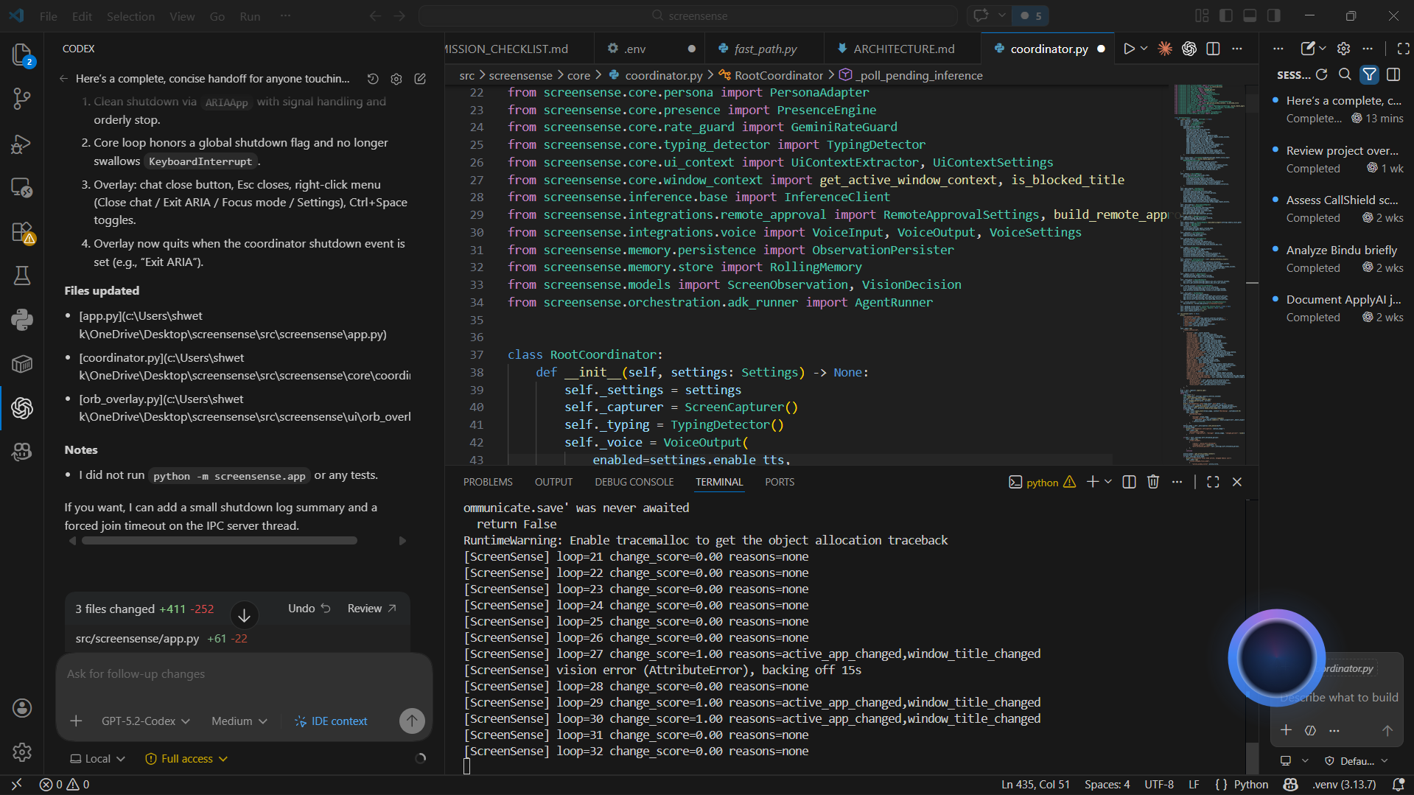
Task: Toggle the sessions filter button
Action: tap(1369, 74)
